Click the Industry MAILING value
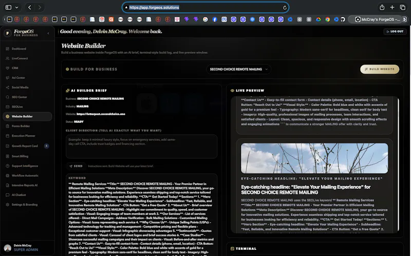The image size is (411, 256). pyautogui.click(x=82, y=106)
